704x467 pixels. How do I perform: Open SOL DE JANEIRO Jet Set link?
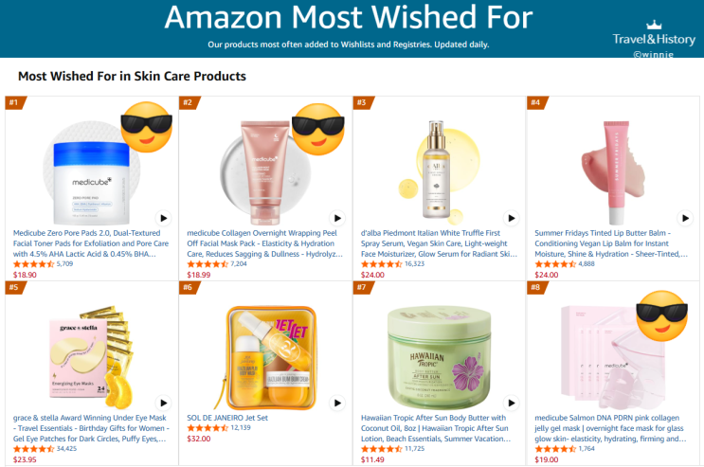(227, 418)
